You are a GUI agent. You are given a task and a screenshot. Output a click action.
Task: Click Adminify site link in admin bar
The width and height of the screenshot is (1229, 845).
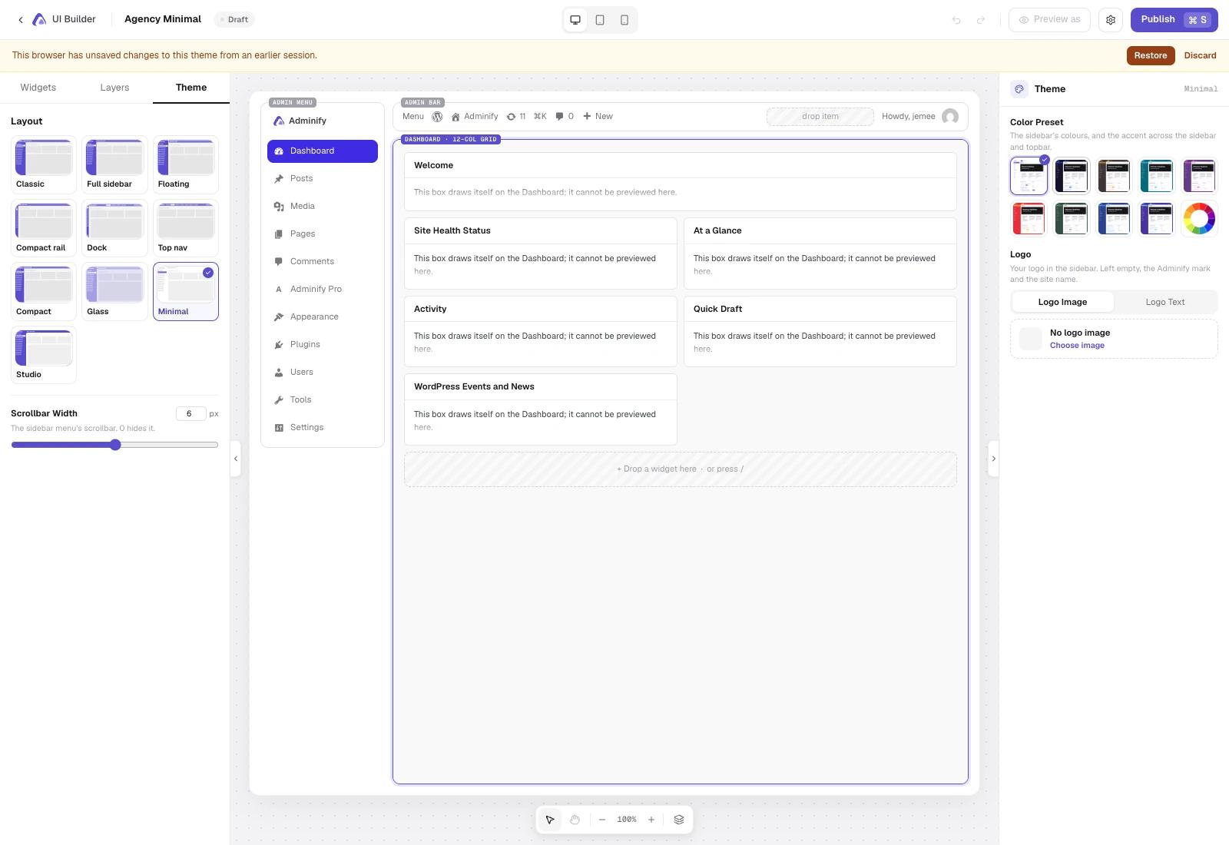coord(475,117)
